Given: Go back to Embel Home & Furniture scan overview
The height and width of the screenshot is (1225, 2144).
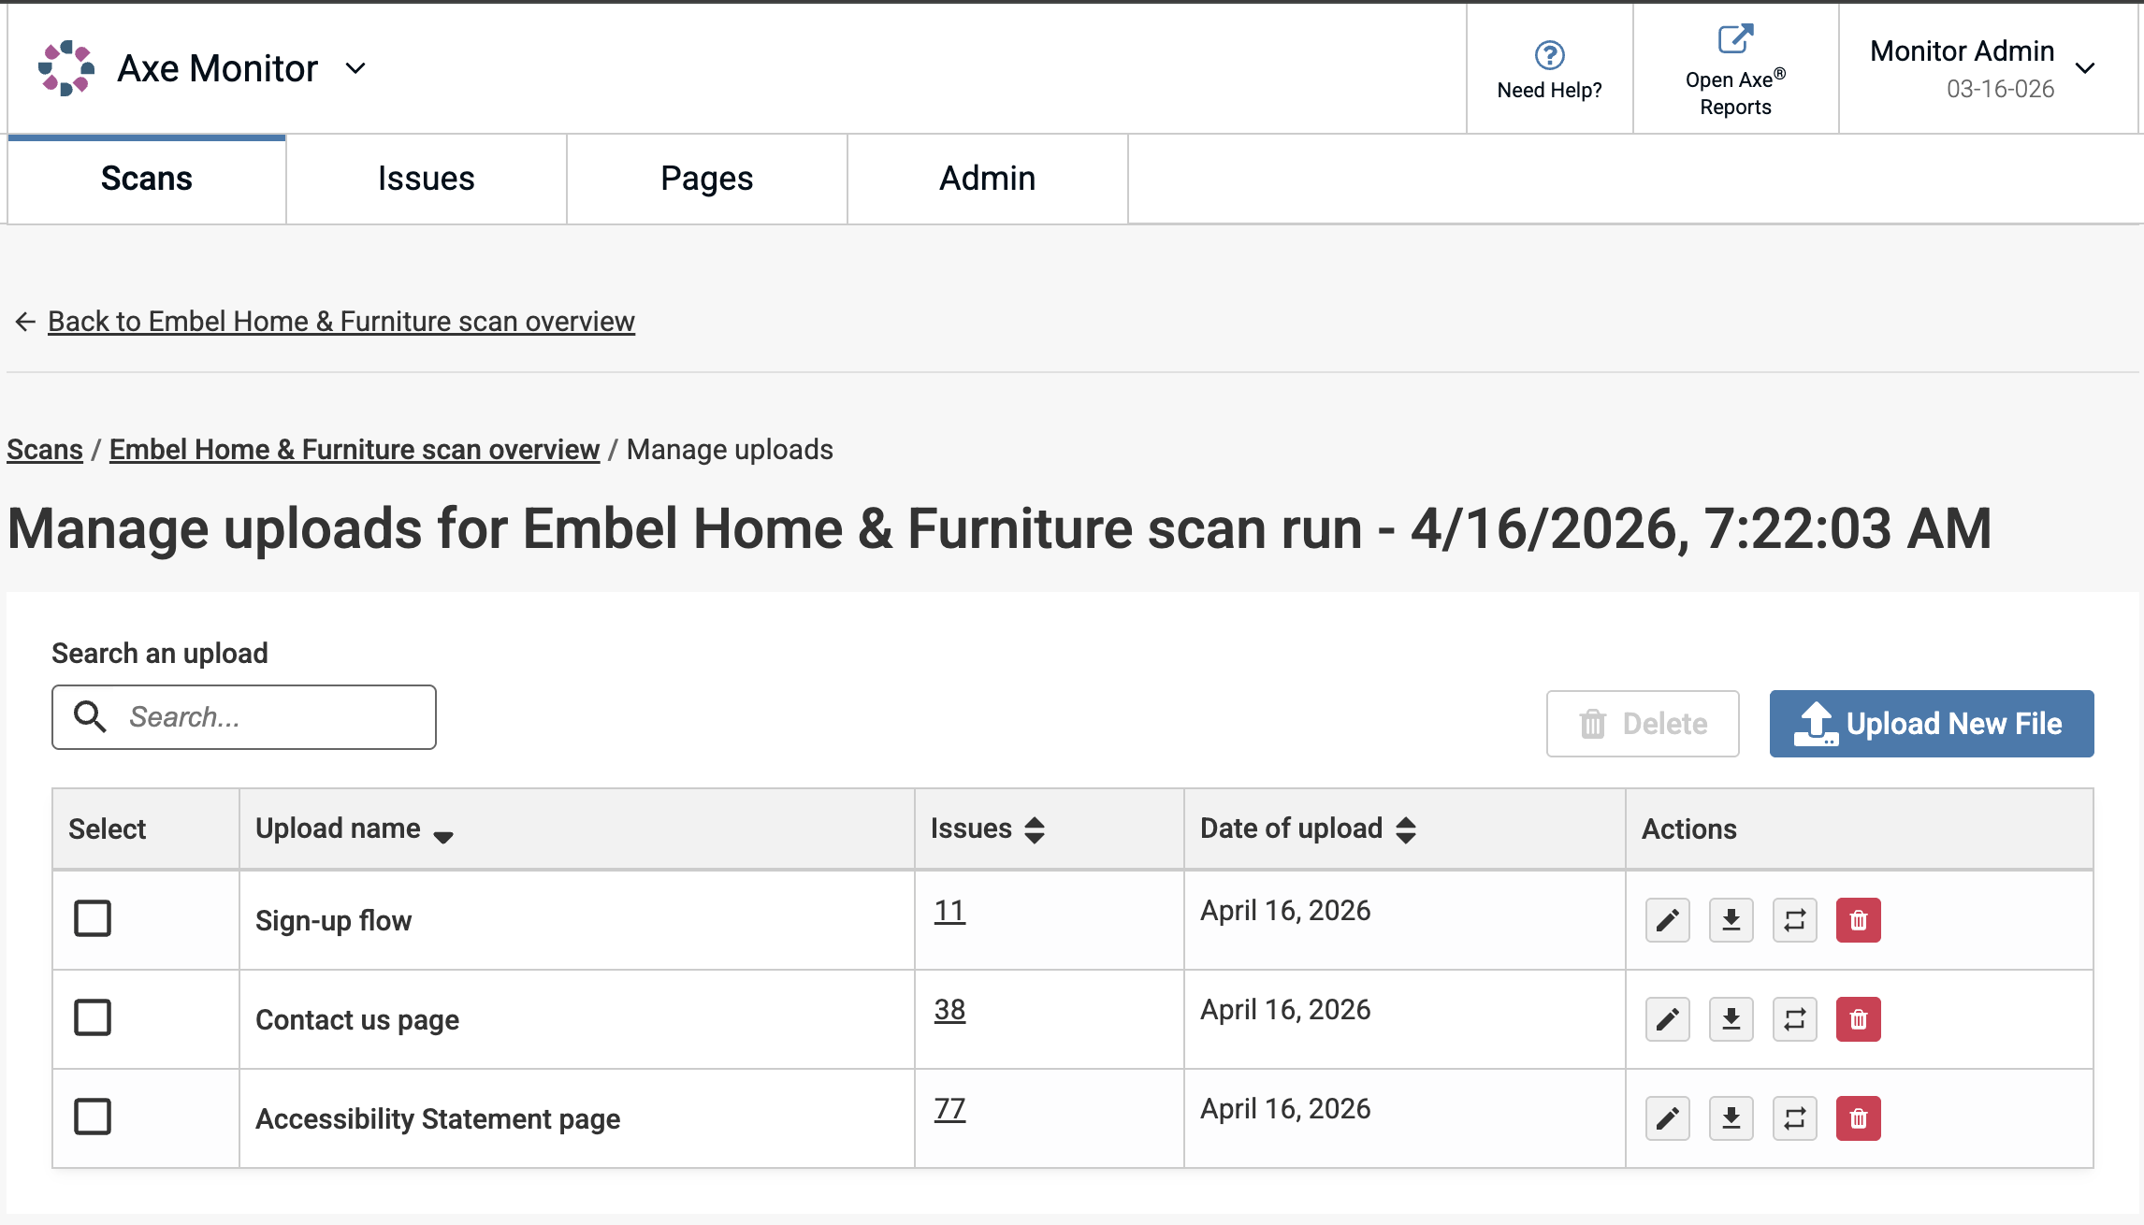Looking at the screenshot, I should (x=340, y=322).
